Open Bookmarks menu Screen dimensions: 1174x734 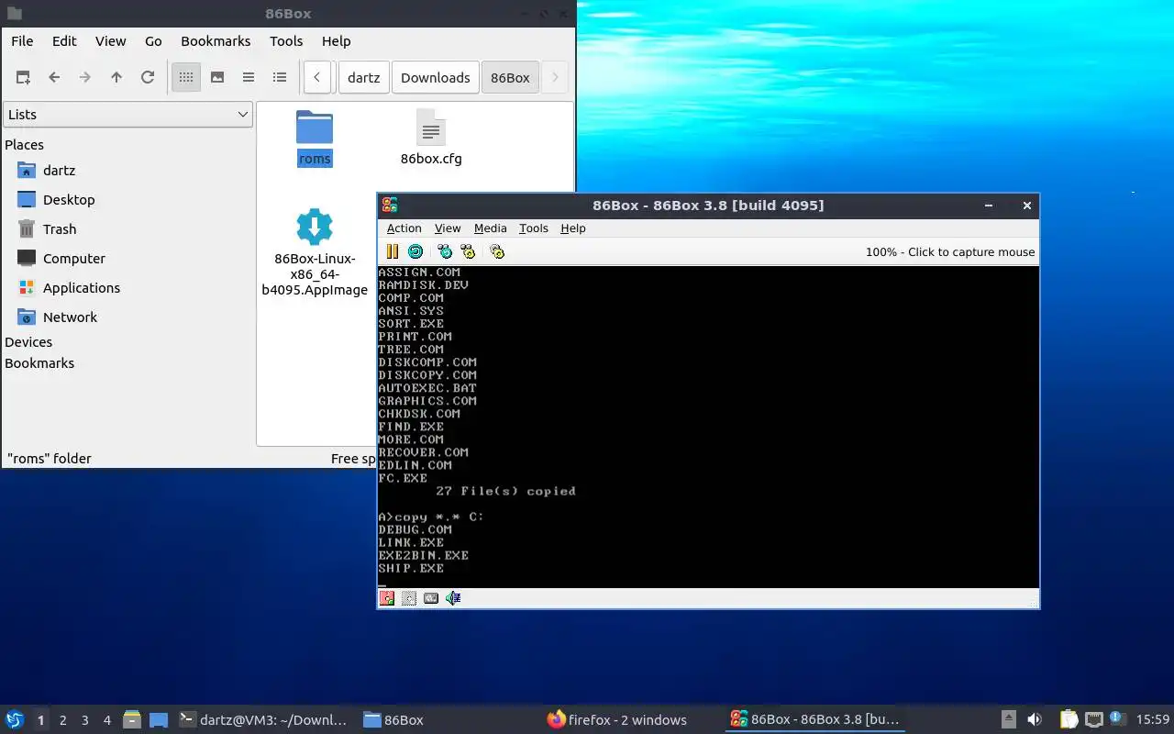216,41
